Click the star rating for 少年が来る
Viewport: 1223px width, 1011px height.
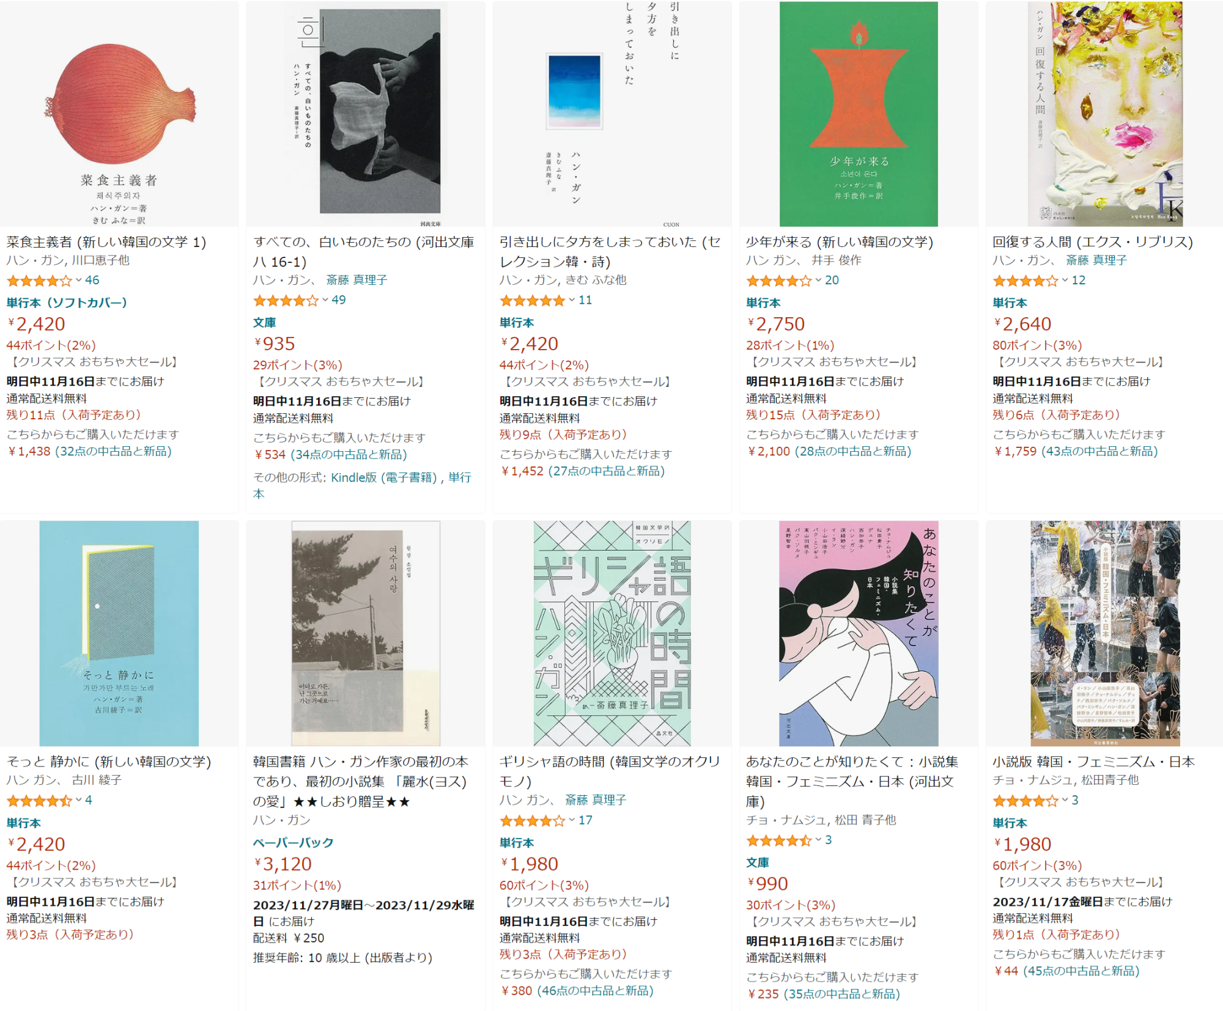tap(778, 281)
